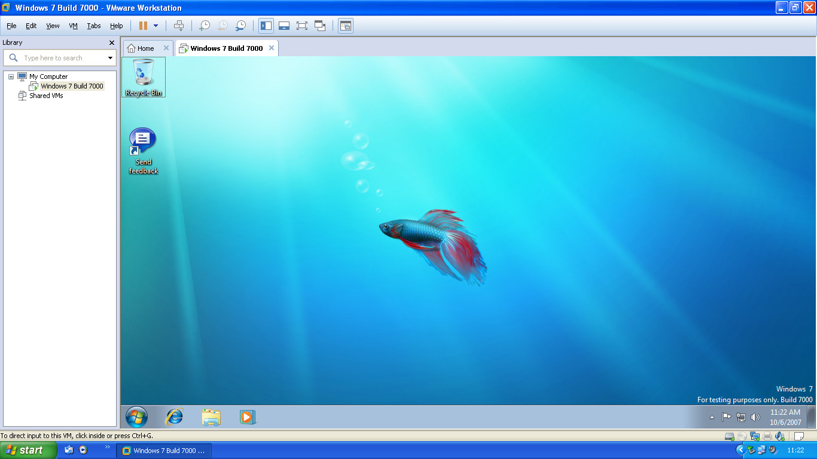Open the snapshot manager wrench-clock icon
The width and height of the screenshot is (817, 459).
click(240, 26)
